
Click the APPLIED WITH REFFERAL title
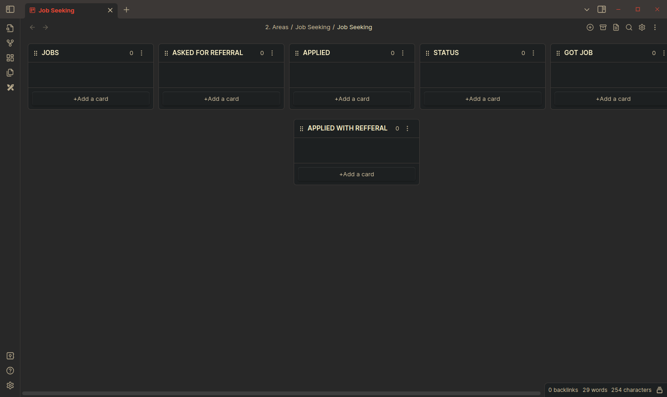tap(347, 128)
